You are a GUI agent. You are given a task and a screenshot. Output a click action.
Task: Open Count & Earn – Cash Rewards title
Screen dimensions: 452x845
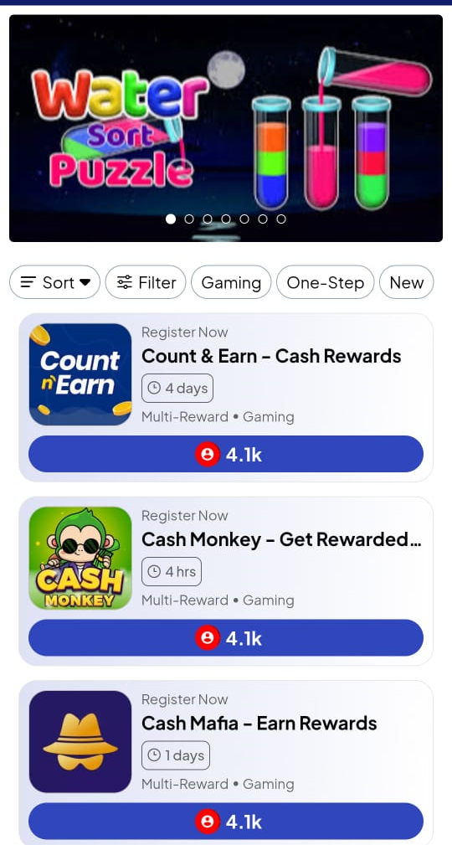click(x=271, y=356)
